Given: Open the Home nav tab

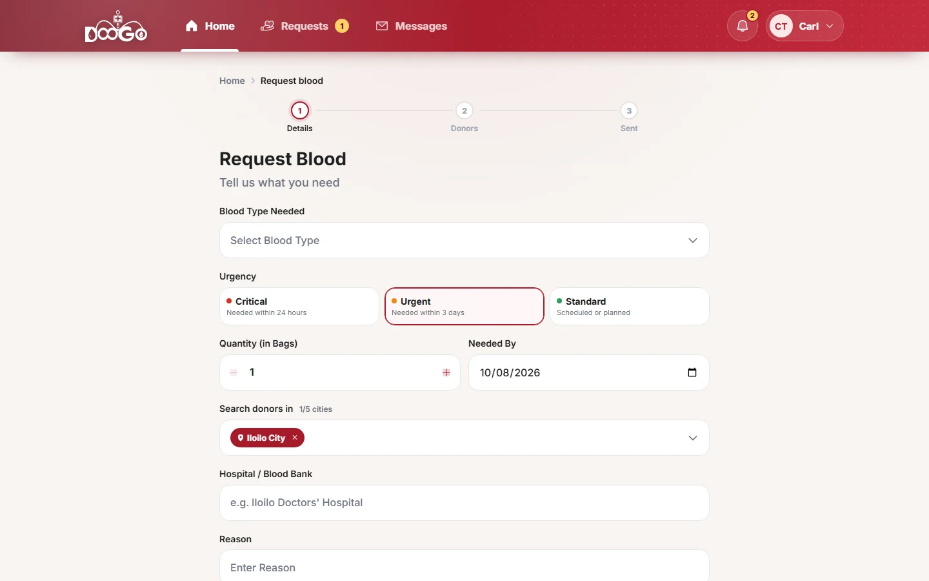Looking at the screenshot, I should coord(210,26).
